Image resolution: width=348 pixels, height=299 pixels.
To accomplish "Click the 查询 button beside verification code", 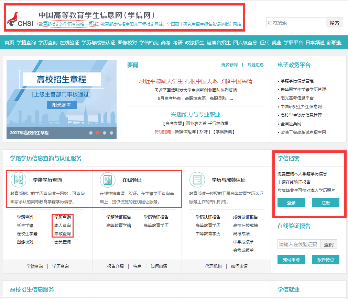I will [329, 244].
